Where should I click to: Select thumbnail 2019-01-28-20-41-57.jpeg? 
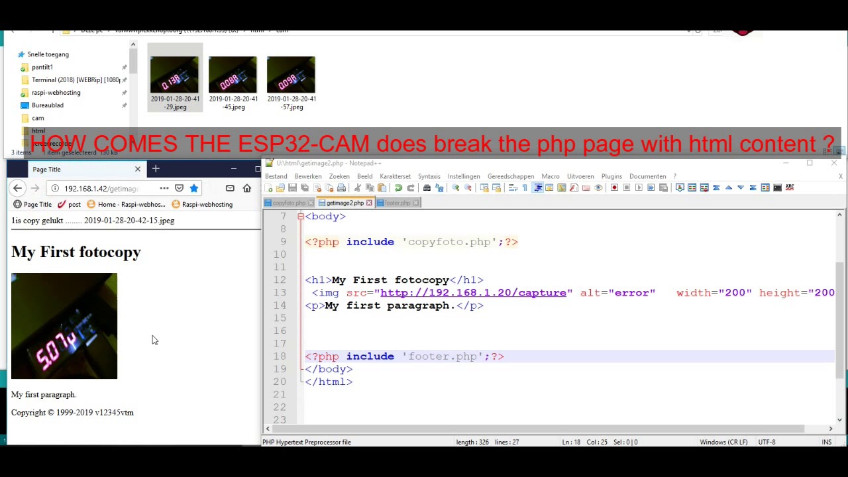(291, 83)
